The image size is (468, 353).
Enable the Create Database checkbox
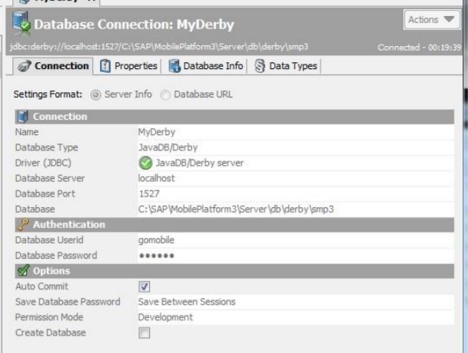pos(144,333)
